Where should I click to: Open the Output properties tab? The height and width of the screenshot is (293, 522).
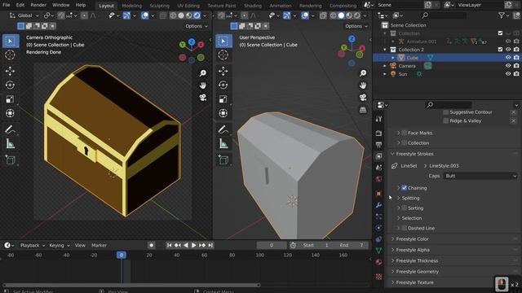point(378,145)
